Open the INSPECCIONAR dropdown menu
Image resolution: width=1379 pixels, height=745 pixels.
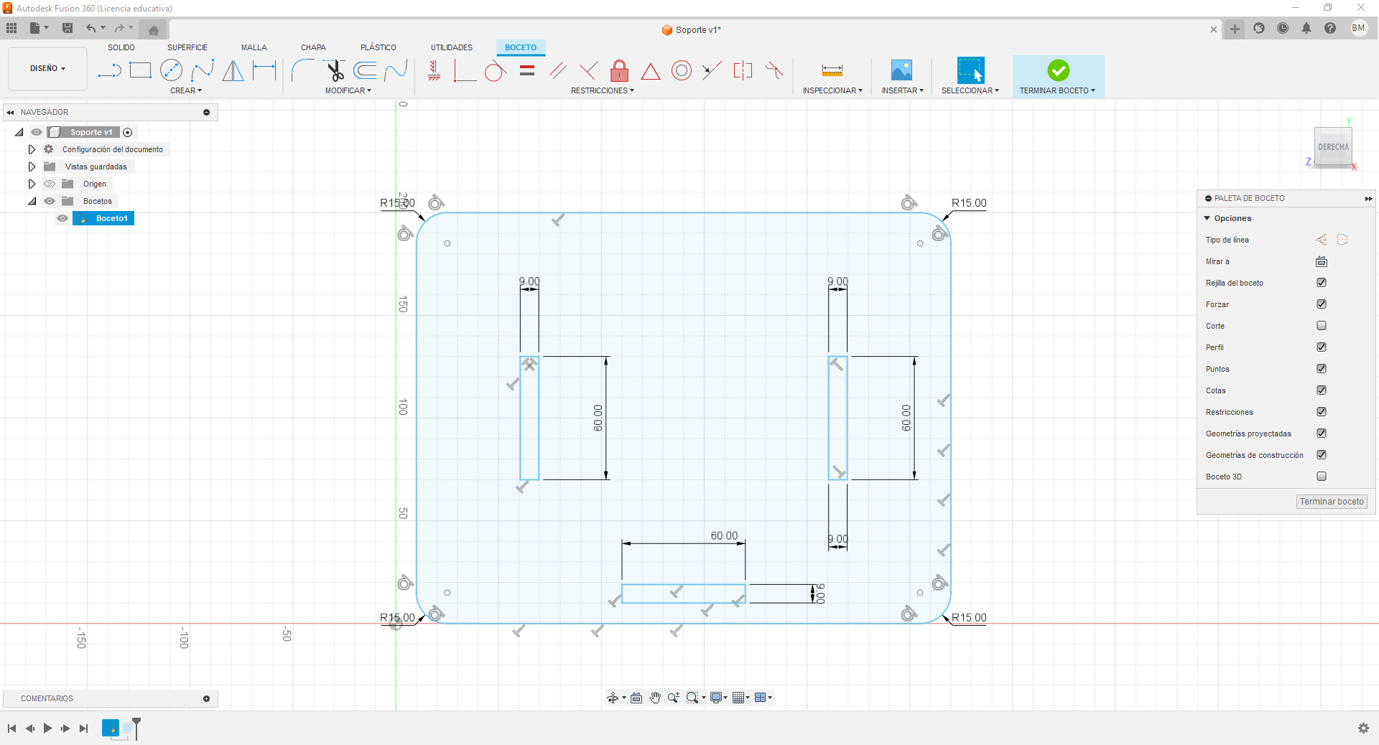(x=832, y=90)
